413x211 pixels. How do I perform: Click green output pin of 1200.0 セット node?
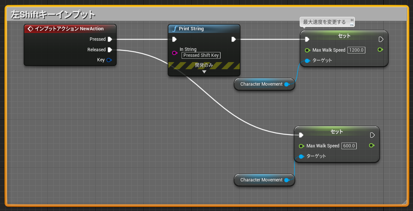(380, 49)
